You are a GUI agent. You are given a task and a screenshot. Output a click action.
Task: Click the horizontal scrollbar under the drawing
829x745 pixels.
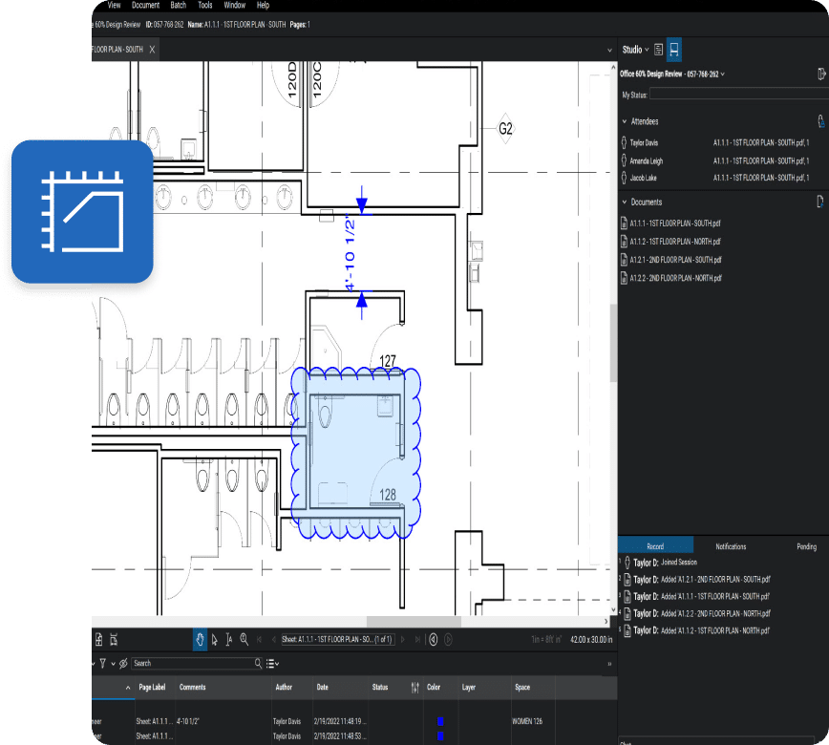414,621
